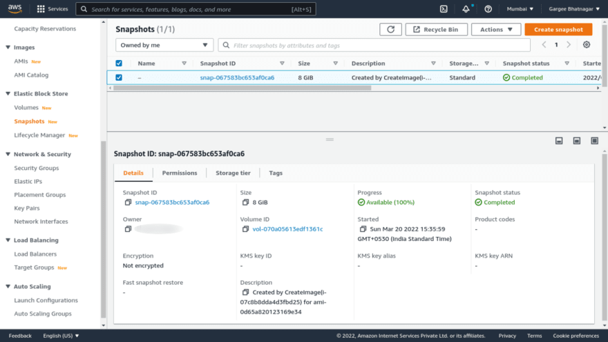This screenshot has width=608, height=342.
Task: Launch the CloudShell terminal icon
Action: coord(444,9)
